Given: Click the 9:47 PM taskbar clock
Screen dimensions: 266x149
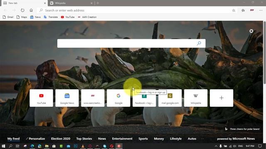Looking at the screenshot, I should 250,146.
